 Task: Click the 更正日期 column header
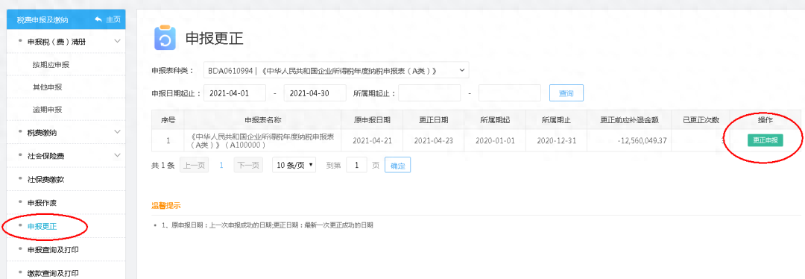click(x=433, y=119)
